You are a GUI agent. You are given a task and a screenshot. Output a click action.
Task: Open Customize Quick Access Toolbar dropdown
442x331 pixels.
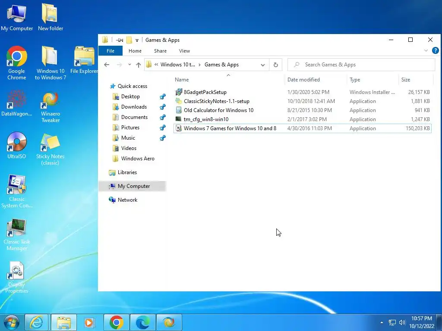137,40
